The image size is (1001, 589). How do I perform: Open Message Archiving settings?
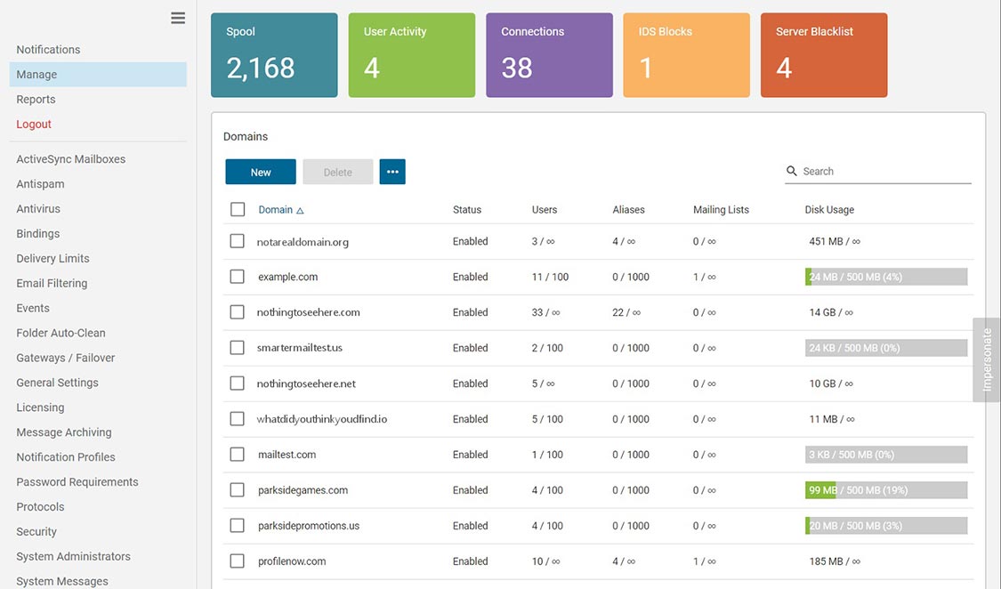coord(64,432)
